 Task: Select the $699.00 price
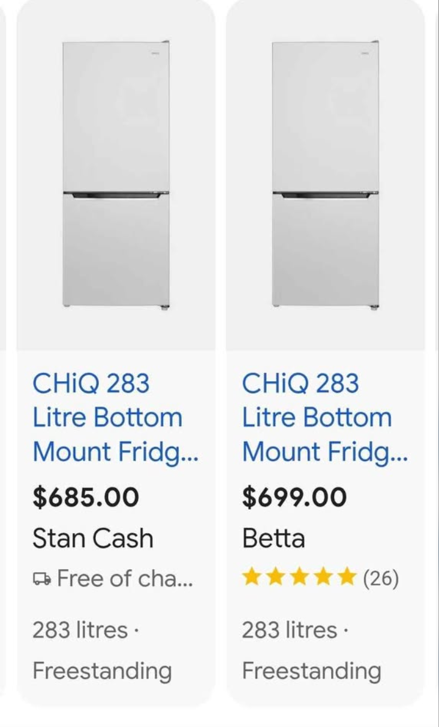pos(294,497)
